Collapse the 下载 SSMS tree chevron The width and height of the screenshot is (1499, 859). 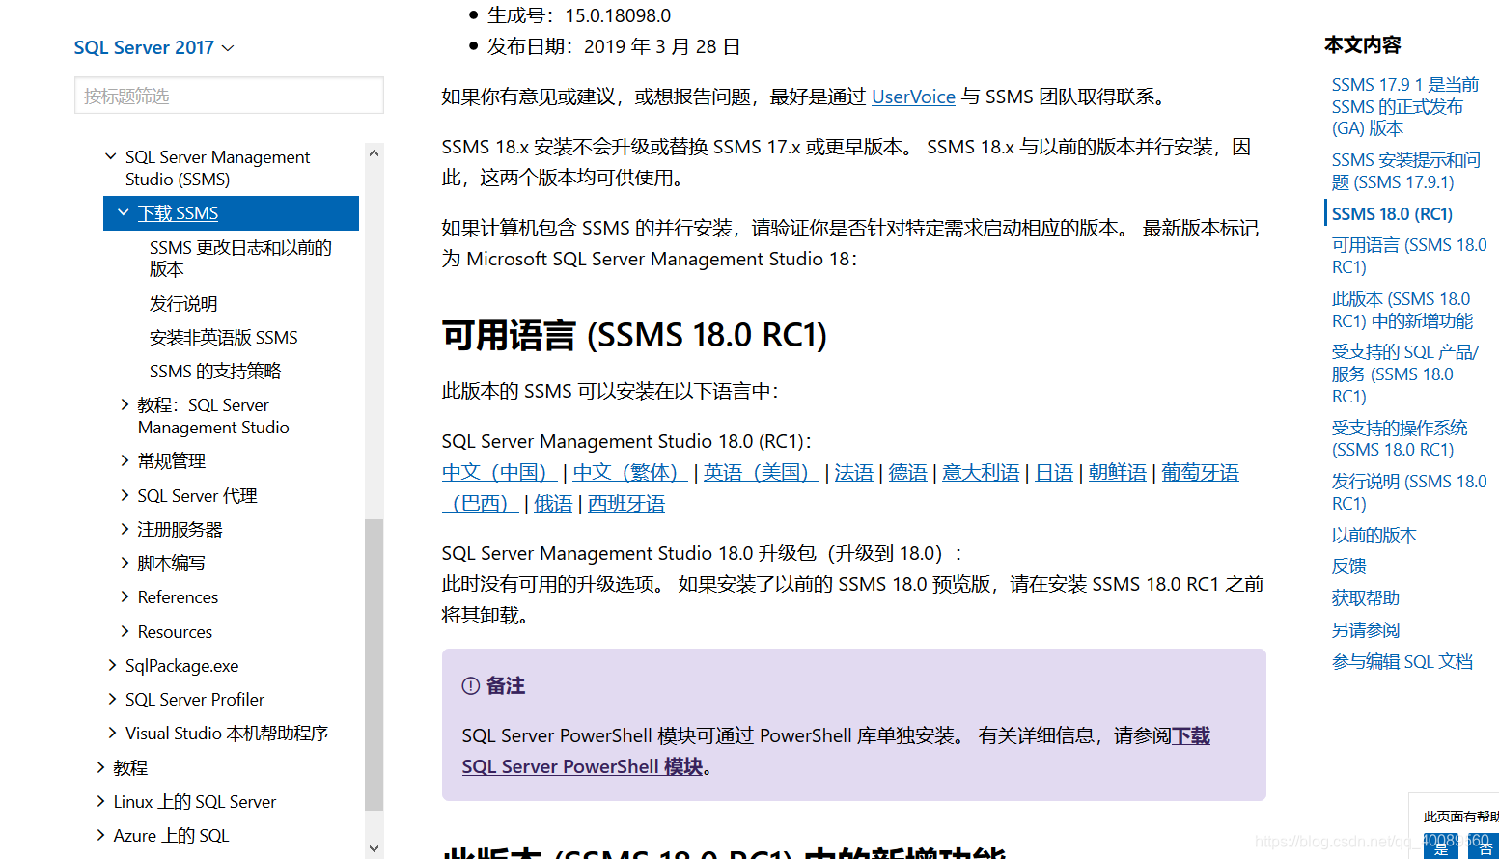tap(124, 212)
